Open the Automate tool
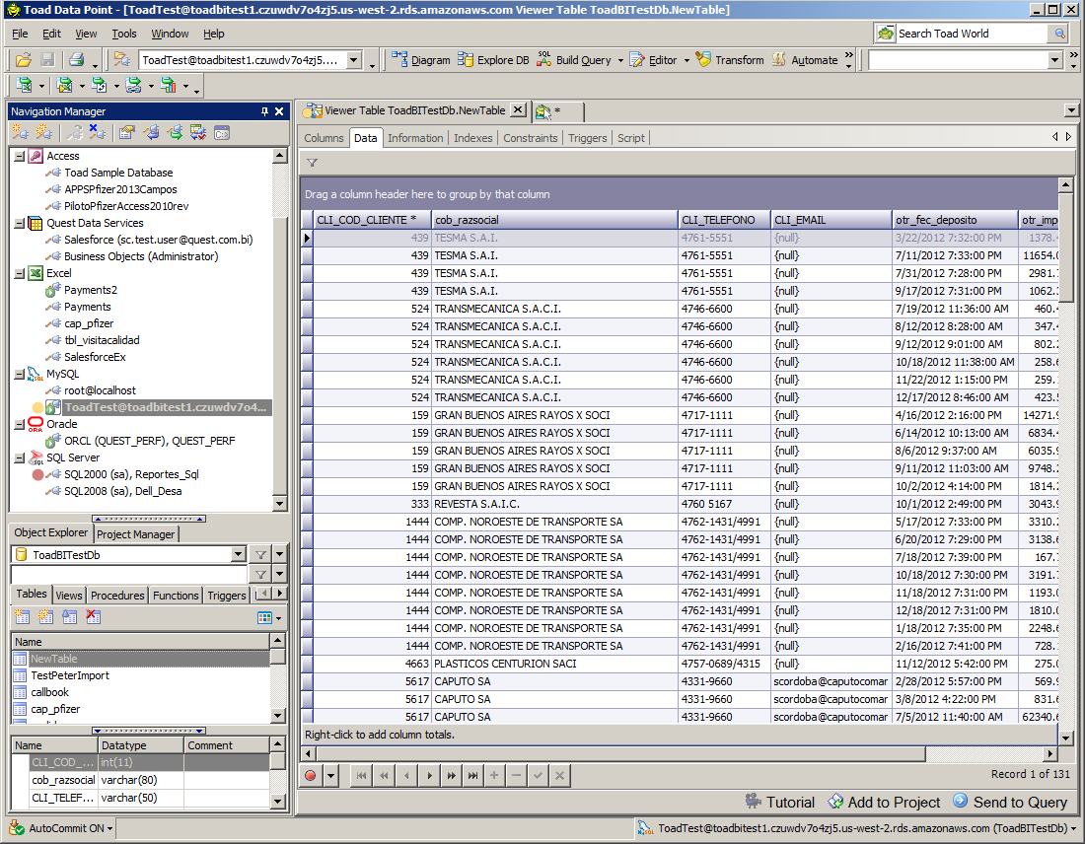The height and width of the screenshot is (844, 1085). tap(805, 60)
